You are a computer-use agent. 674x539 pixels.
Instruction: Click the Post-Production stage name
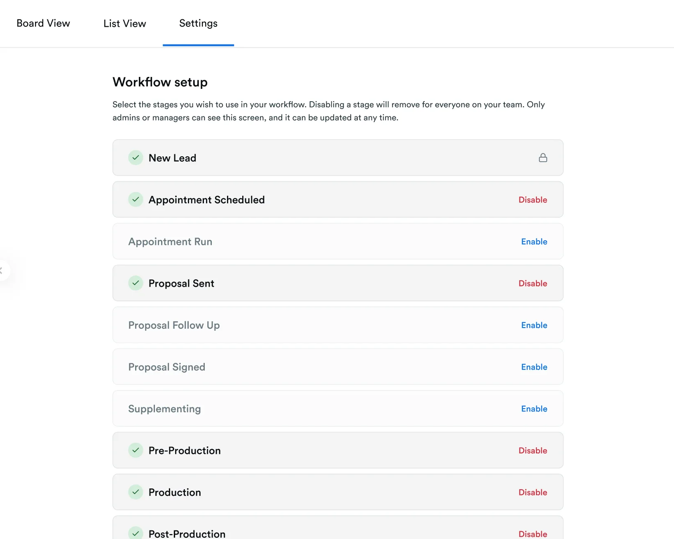[x=187, y=534]
